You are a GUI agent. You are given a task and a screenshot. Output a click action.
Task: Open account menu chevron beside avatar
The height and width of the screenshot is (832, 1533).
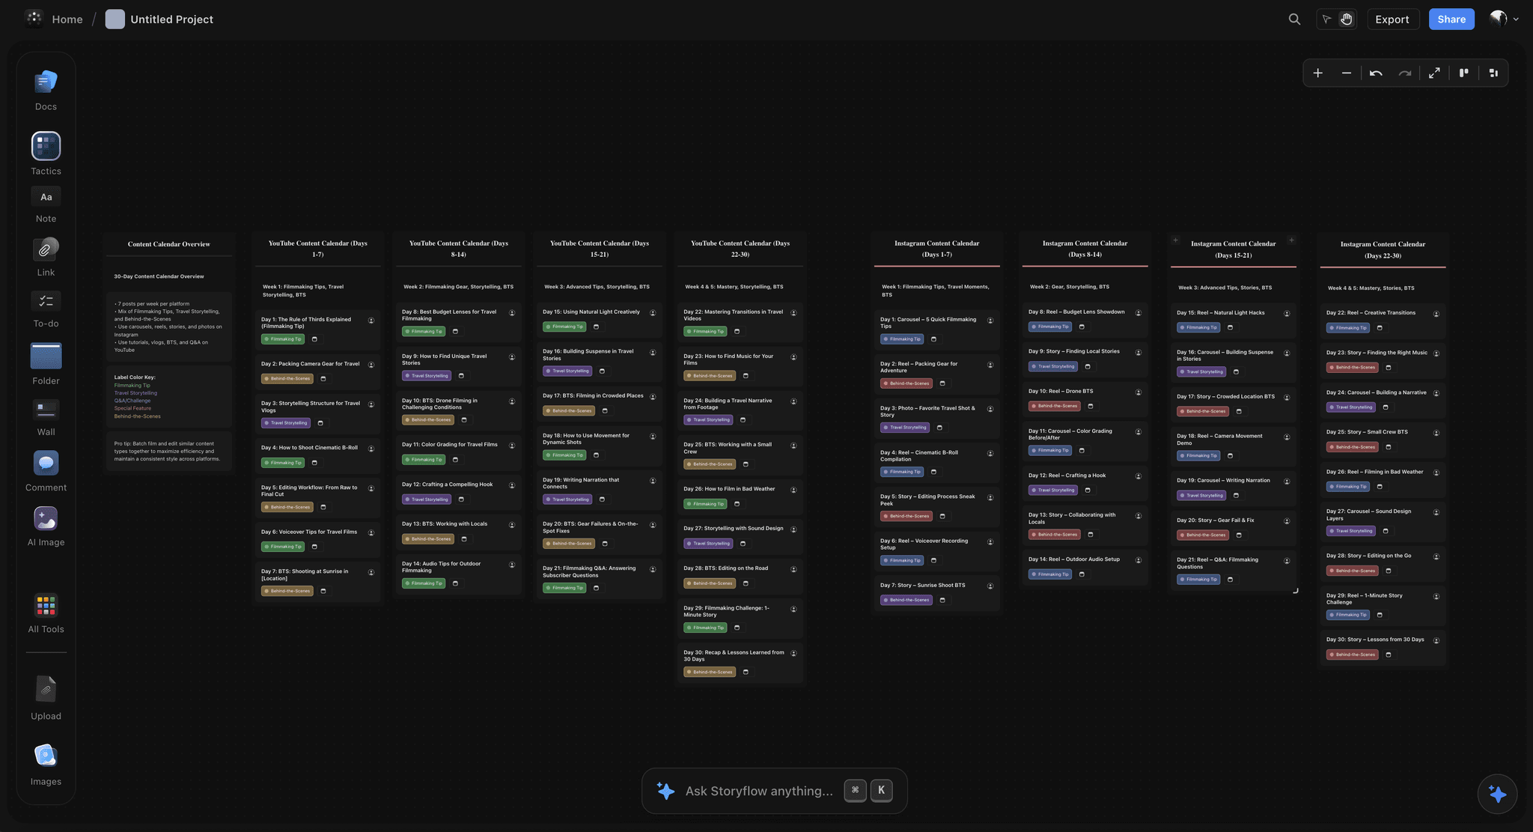[1516, 19]
